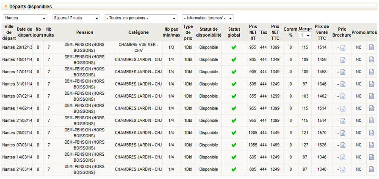Open brochure price document for 07/03/14 departure

pyautogui.click(x=343, y=145)
